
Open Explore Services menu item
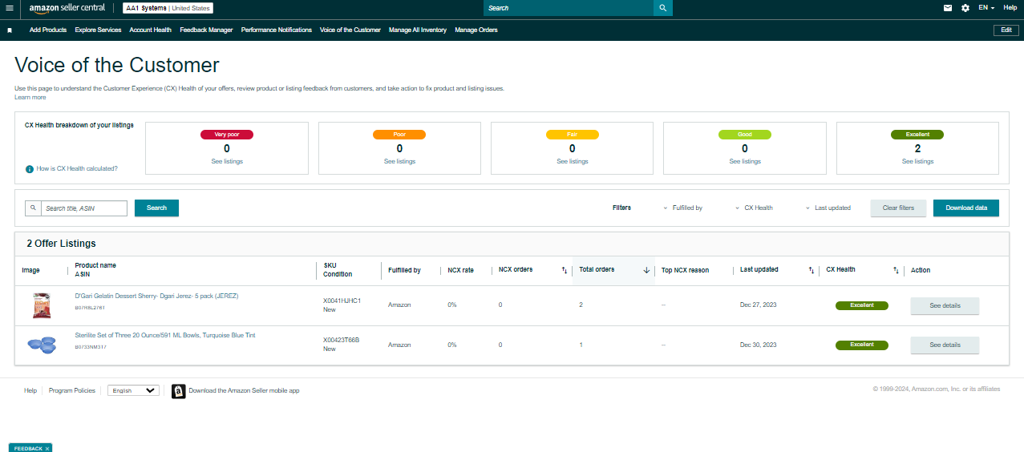coord(98,30)
